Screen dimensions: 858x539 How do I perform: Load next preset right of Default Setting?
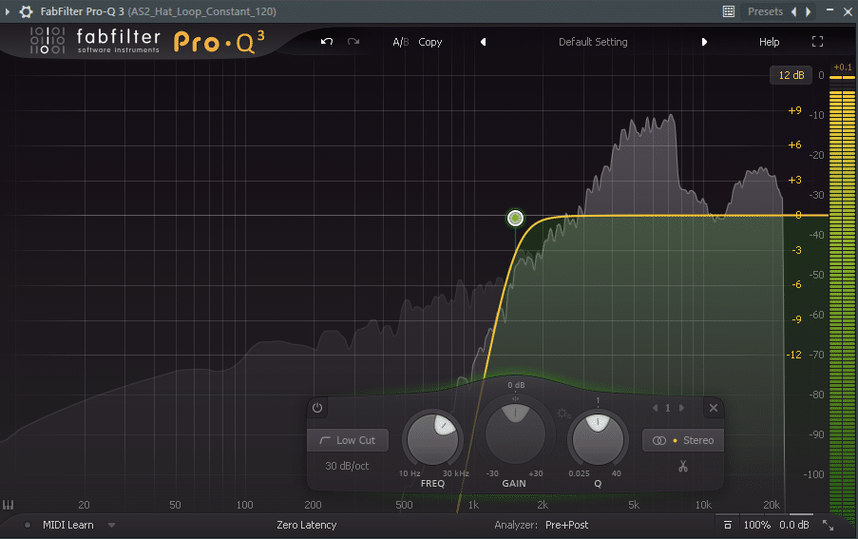pos(704,42)
